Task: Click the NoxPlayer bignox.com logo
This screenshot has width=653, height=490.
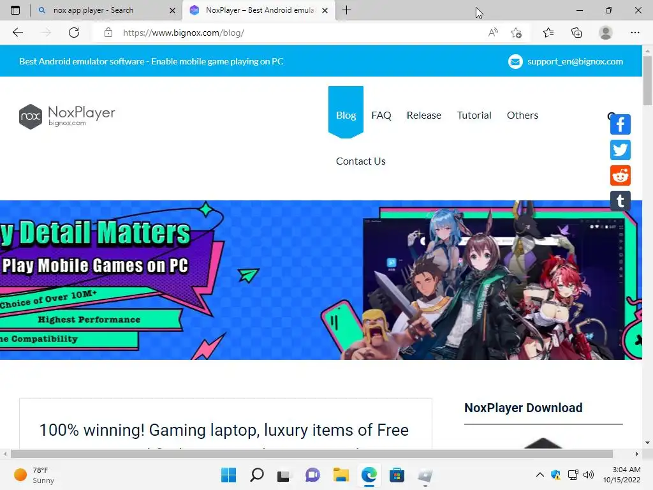Action: tap(67, 116)
